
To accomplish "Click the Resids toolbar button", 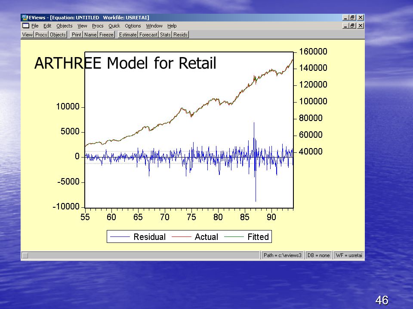I will pyautogui.click(x=180, y=35).
